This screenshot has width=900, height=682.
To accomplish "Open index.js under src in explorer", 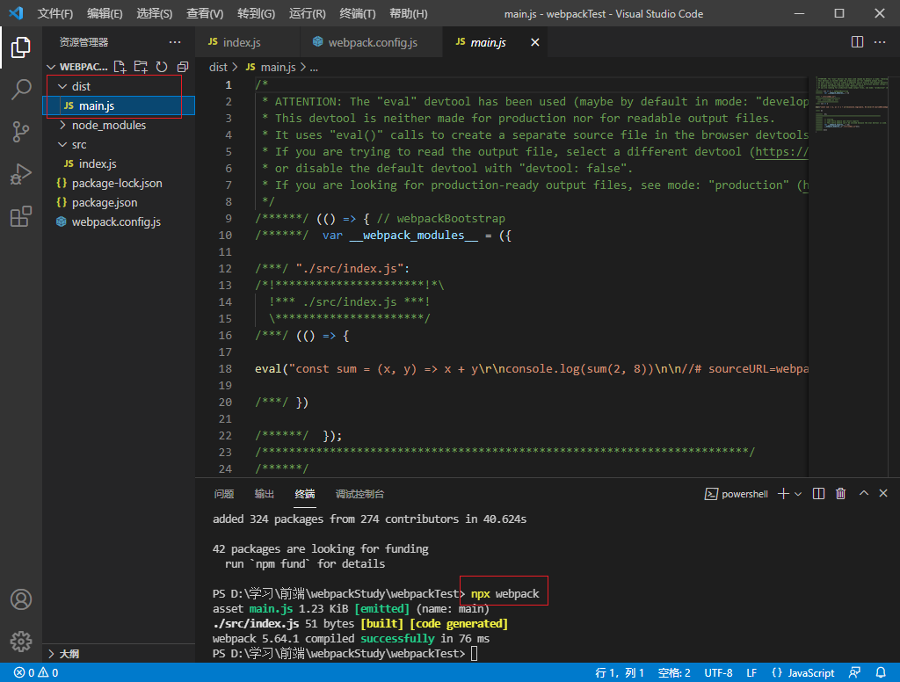I will tap(120, 163).
